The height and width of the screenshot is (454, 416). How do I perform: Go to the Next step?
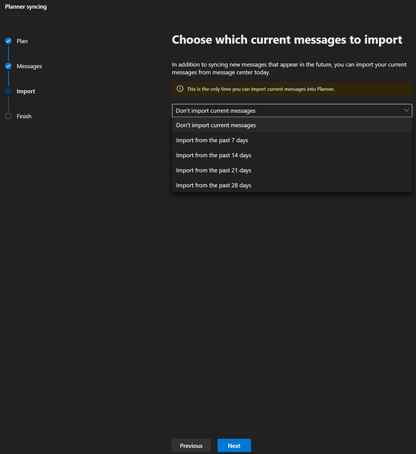pos(234,446)
